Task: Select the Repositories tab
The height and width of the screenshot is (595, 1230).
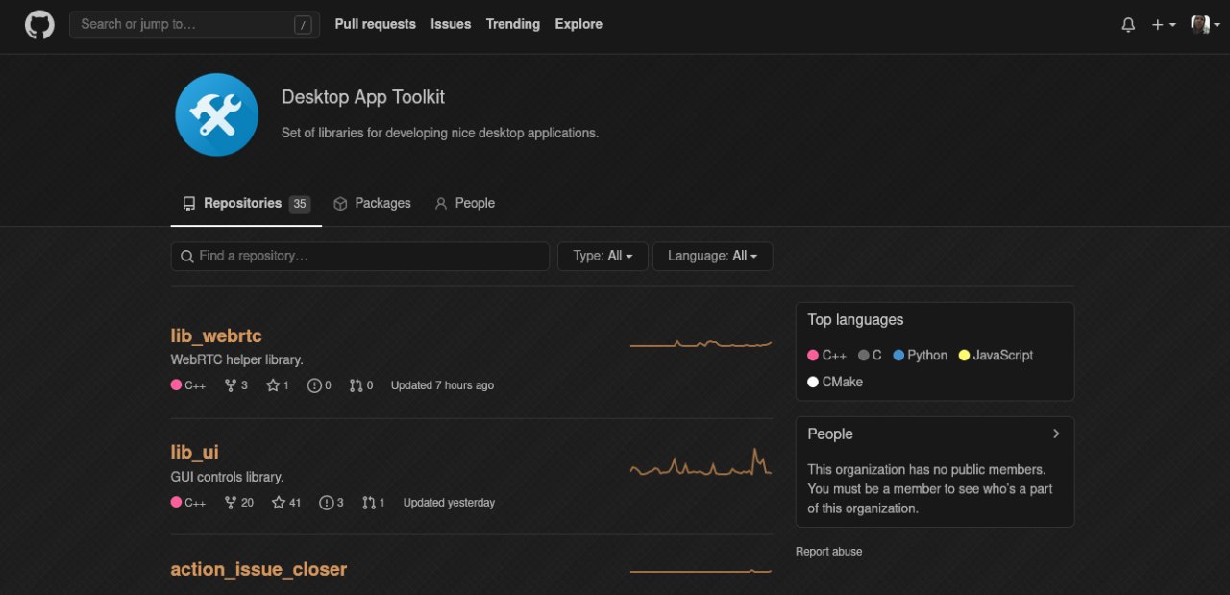Action: 246,204
